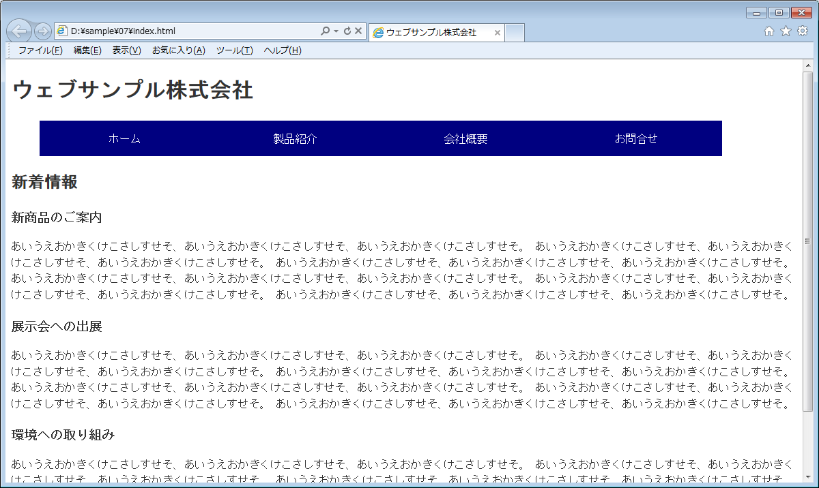Click the search magnifier icon in address bar
Image resolution: width=819 pixels, height=488 pixels.
[x=325, y=31]
